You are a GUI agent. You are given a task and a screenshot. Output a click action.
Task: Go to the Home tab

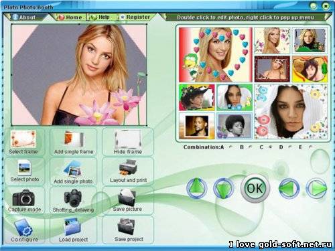click(x=70, y=17)
